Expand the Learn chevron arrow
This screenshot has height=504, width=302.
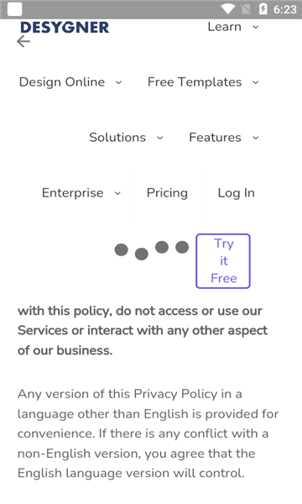pyautogui.click(x=256, y=27)
